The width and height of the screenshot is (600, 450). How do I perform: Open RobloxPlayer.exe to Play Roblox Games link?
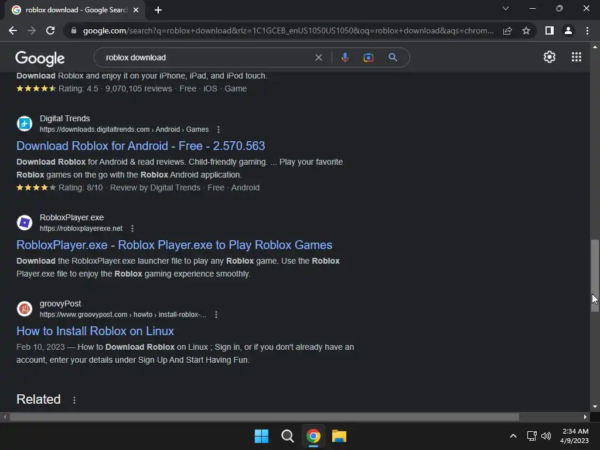coord(174,245)
